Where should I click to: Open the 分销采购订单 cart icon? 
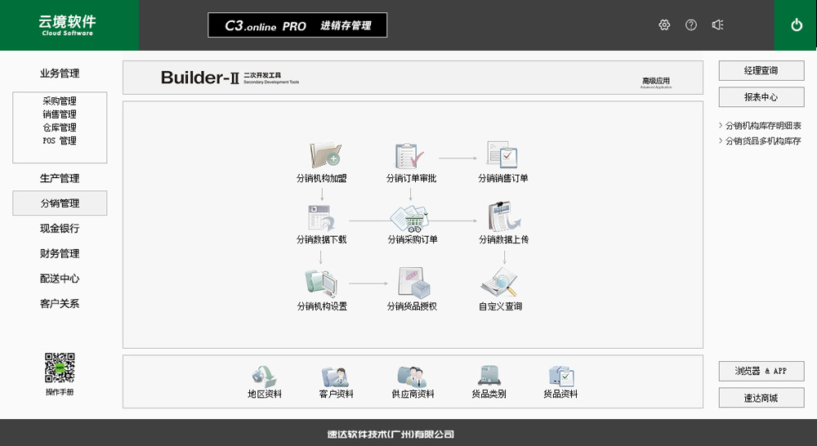point(411,219)
